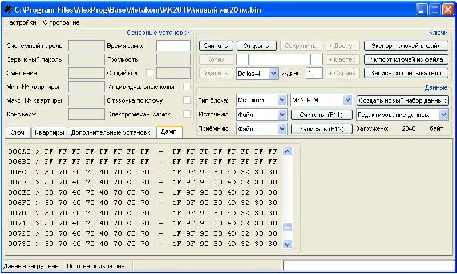Click Создать новый набор данных button

click(x=402, y=100)
